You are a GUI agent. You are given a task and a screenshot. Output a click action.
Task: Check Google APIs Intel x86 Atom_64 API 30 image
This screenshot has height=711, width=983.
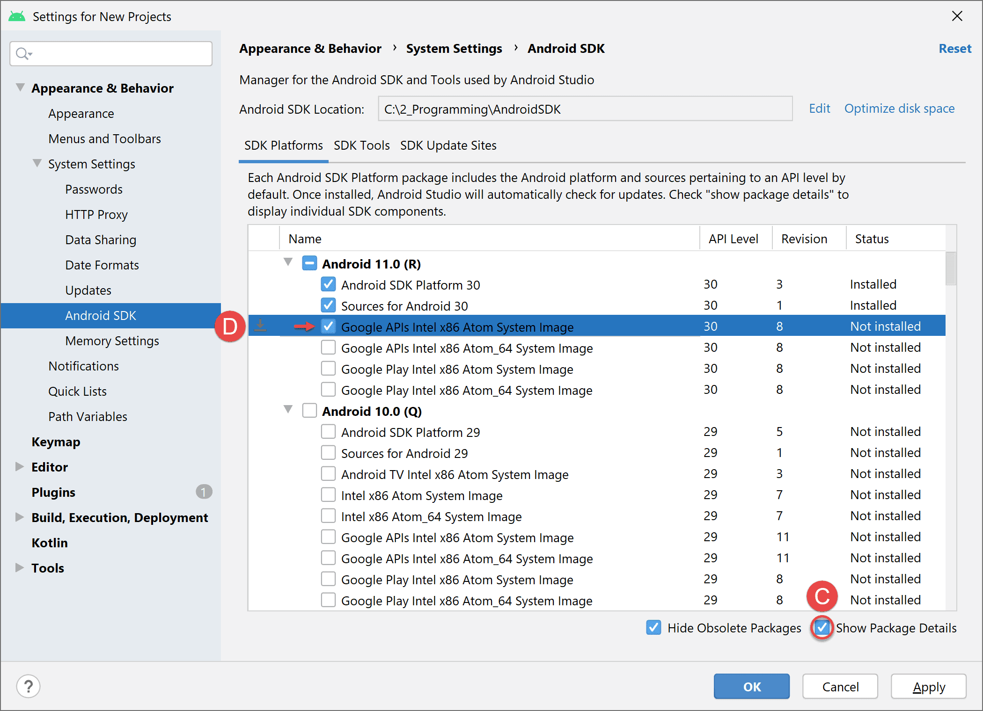click(x=328, y=348)
